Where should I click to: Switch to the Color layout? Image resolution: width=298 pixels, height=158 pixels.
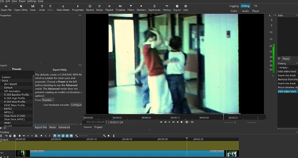[234, 11]
